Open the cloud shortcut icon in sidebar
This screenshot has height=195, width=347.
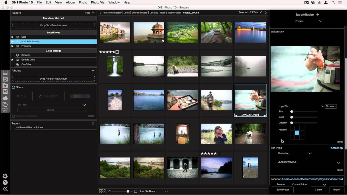coord(5,98)
